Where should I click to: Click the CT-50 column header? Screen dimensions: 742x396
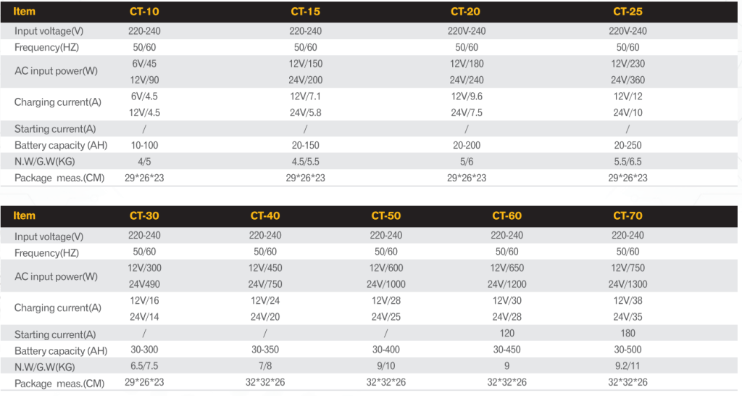coord(385,215)
